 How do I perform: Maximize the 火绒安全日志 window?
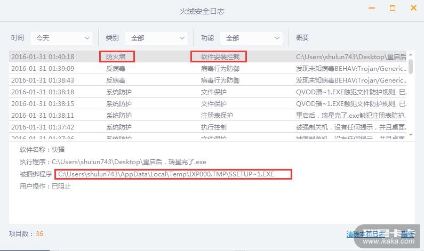(393, 8)
